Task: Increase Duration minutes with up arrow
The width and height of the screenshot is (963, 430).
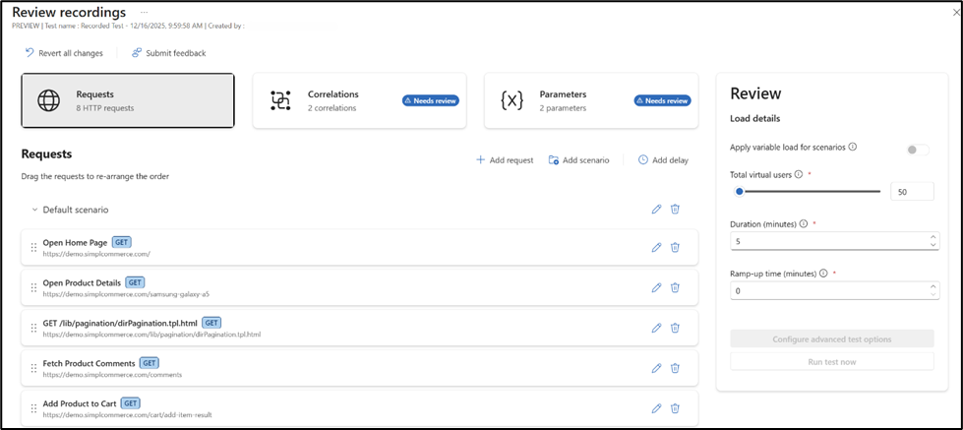Action: [x=933, y=236]
